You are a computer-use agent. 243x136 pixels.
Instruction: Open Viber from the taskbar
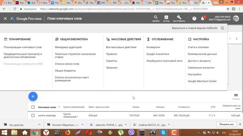(x=131, y=133)
